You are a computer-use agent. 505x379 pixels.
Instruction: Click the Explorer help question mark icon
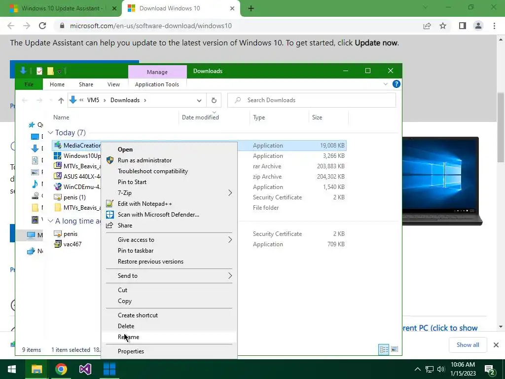pyautogui.click(x=397, y=84)
